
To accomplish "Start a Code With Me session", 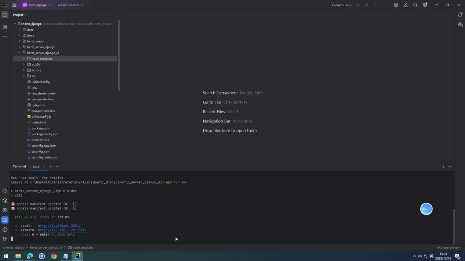I will click(406, 5).
